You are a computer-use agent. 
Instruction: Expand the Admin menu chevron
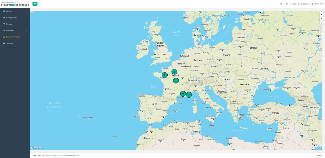[x=27, y=11]
